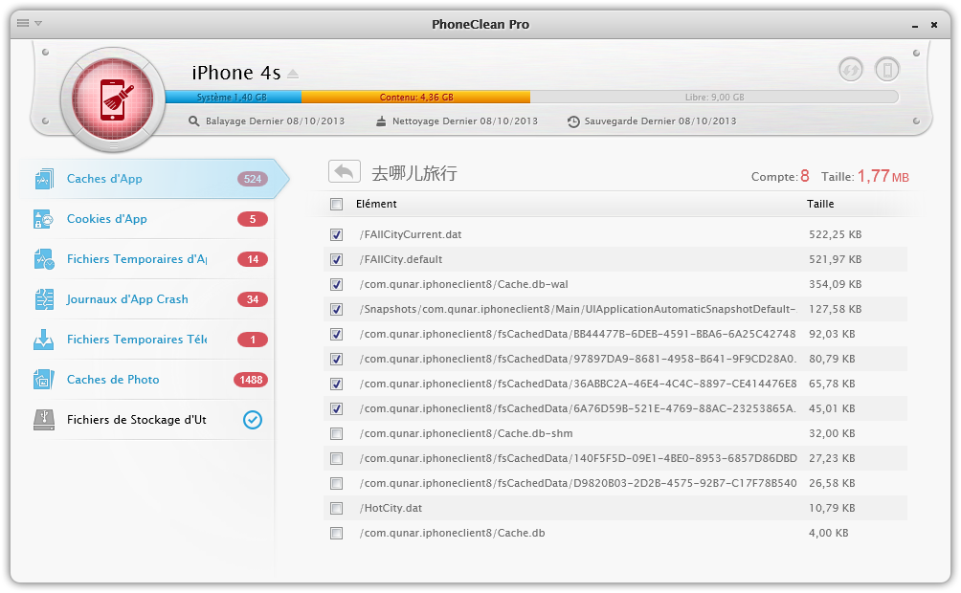The width and height of the screenshot is (961, 593).
Task: Check the 4,00 KB Cache.db checkbox
Action: pyautogui.click(x=337, y=533)
